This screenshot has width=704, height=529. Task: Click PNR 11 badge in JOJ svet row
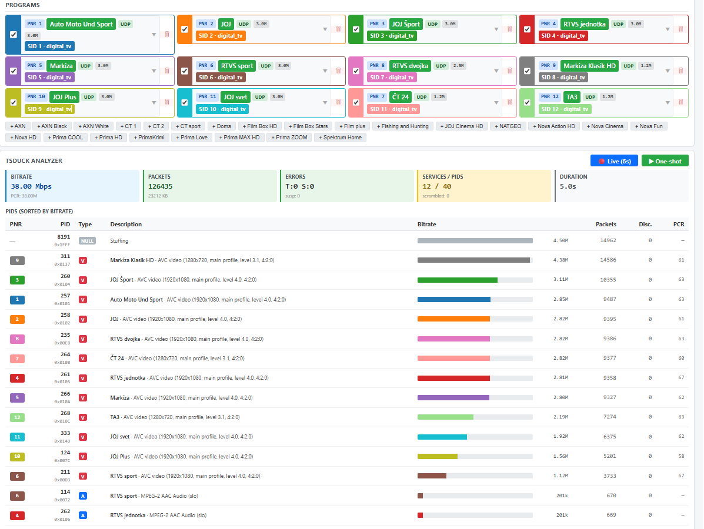click(18, 437)
